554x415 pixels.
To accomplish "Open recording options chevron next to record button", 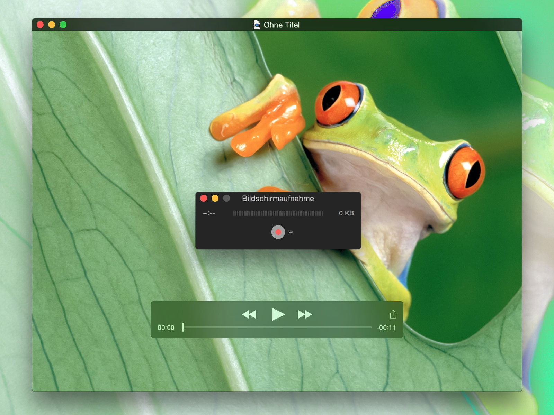I will pyautogui.click(x=291, y=232).
